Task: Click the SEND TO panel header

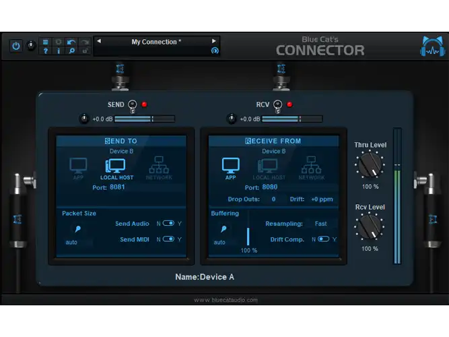Action: (121, 141)
